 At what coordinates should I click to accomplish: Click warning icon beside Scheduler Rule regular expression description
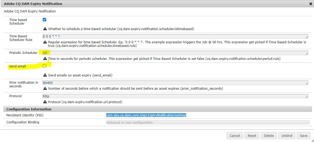coord(45,42)
